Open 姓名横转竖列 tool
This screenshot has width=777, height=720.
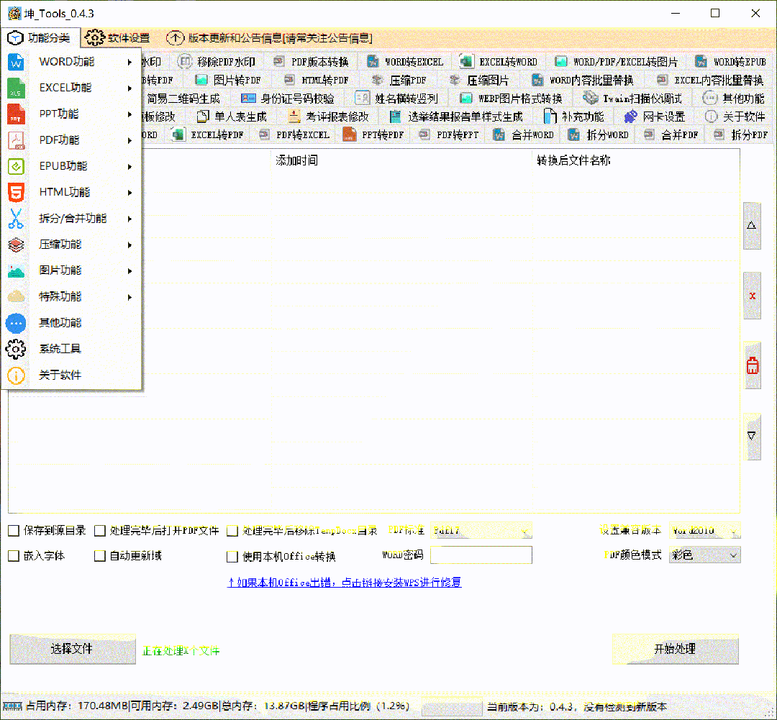[397, 99]
